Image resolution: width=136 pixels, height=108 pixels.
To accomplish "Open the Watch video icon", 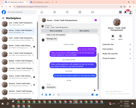I will click(x=67, y=12).
